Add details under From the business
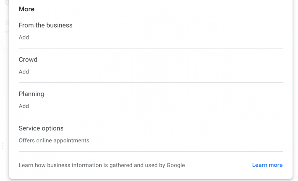Viewport: 298px width, 181px height. [x=24, y=38]
